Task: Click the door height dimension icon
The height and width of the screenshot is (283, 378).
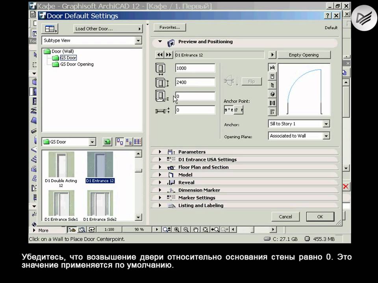Action: tap(161, 83)
